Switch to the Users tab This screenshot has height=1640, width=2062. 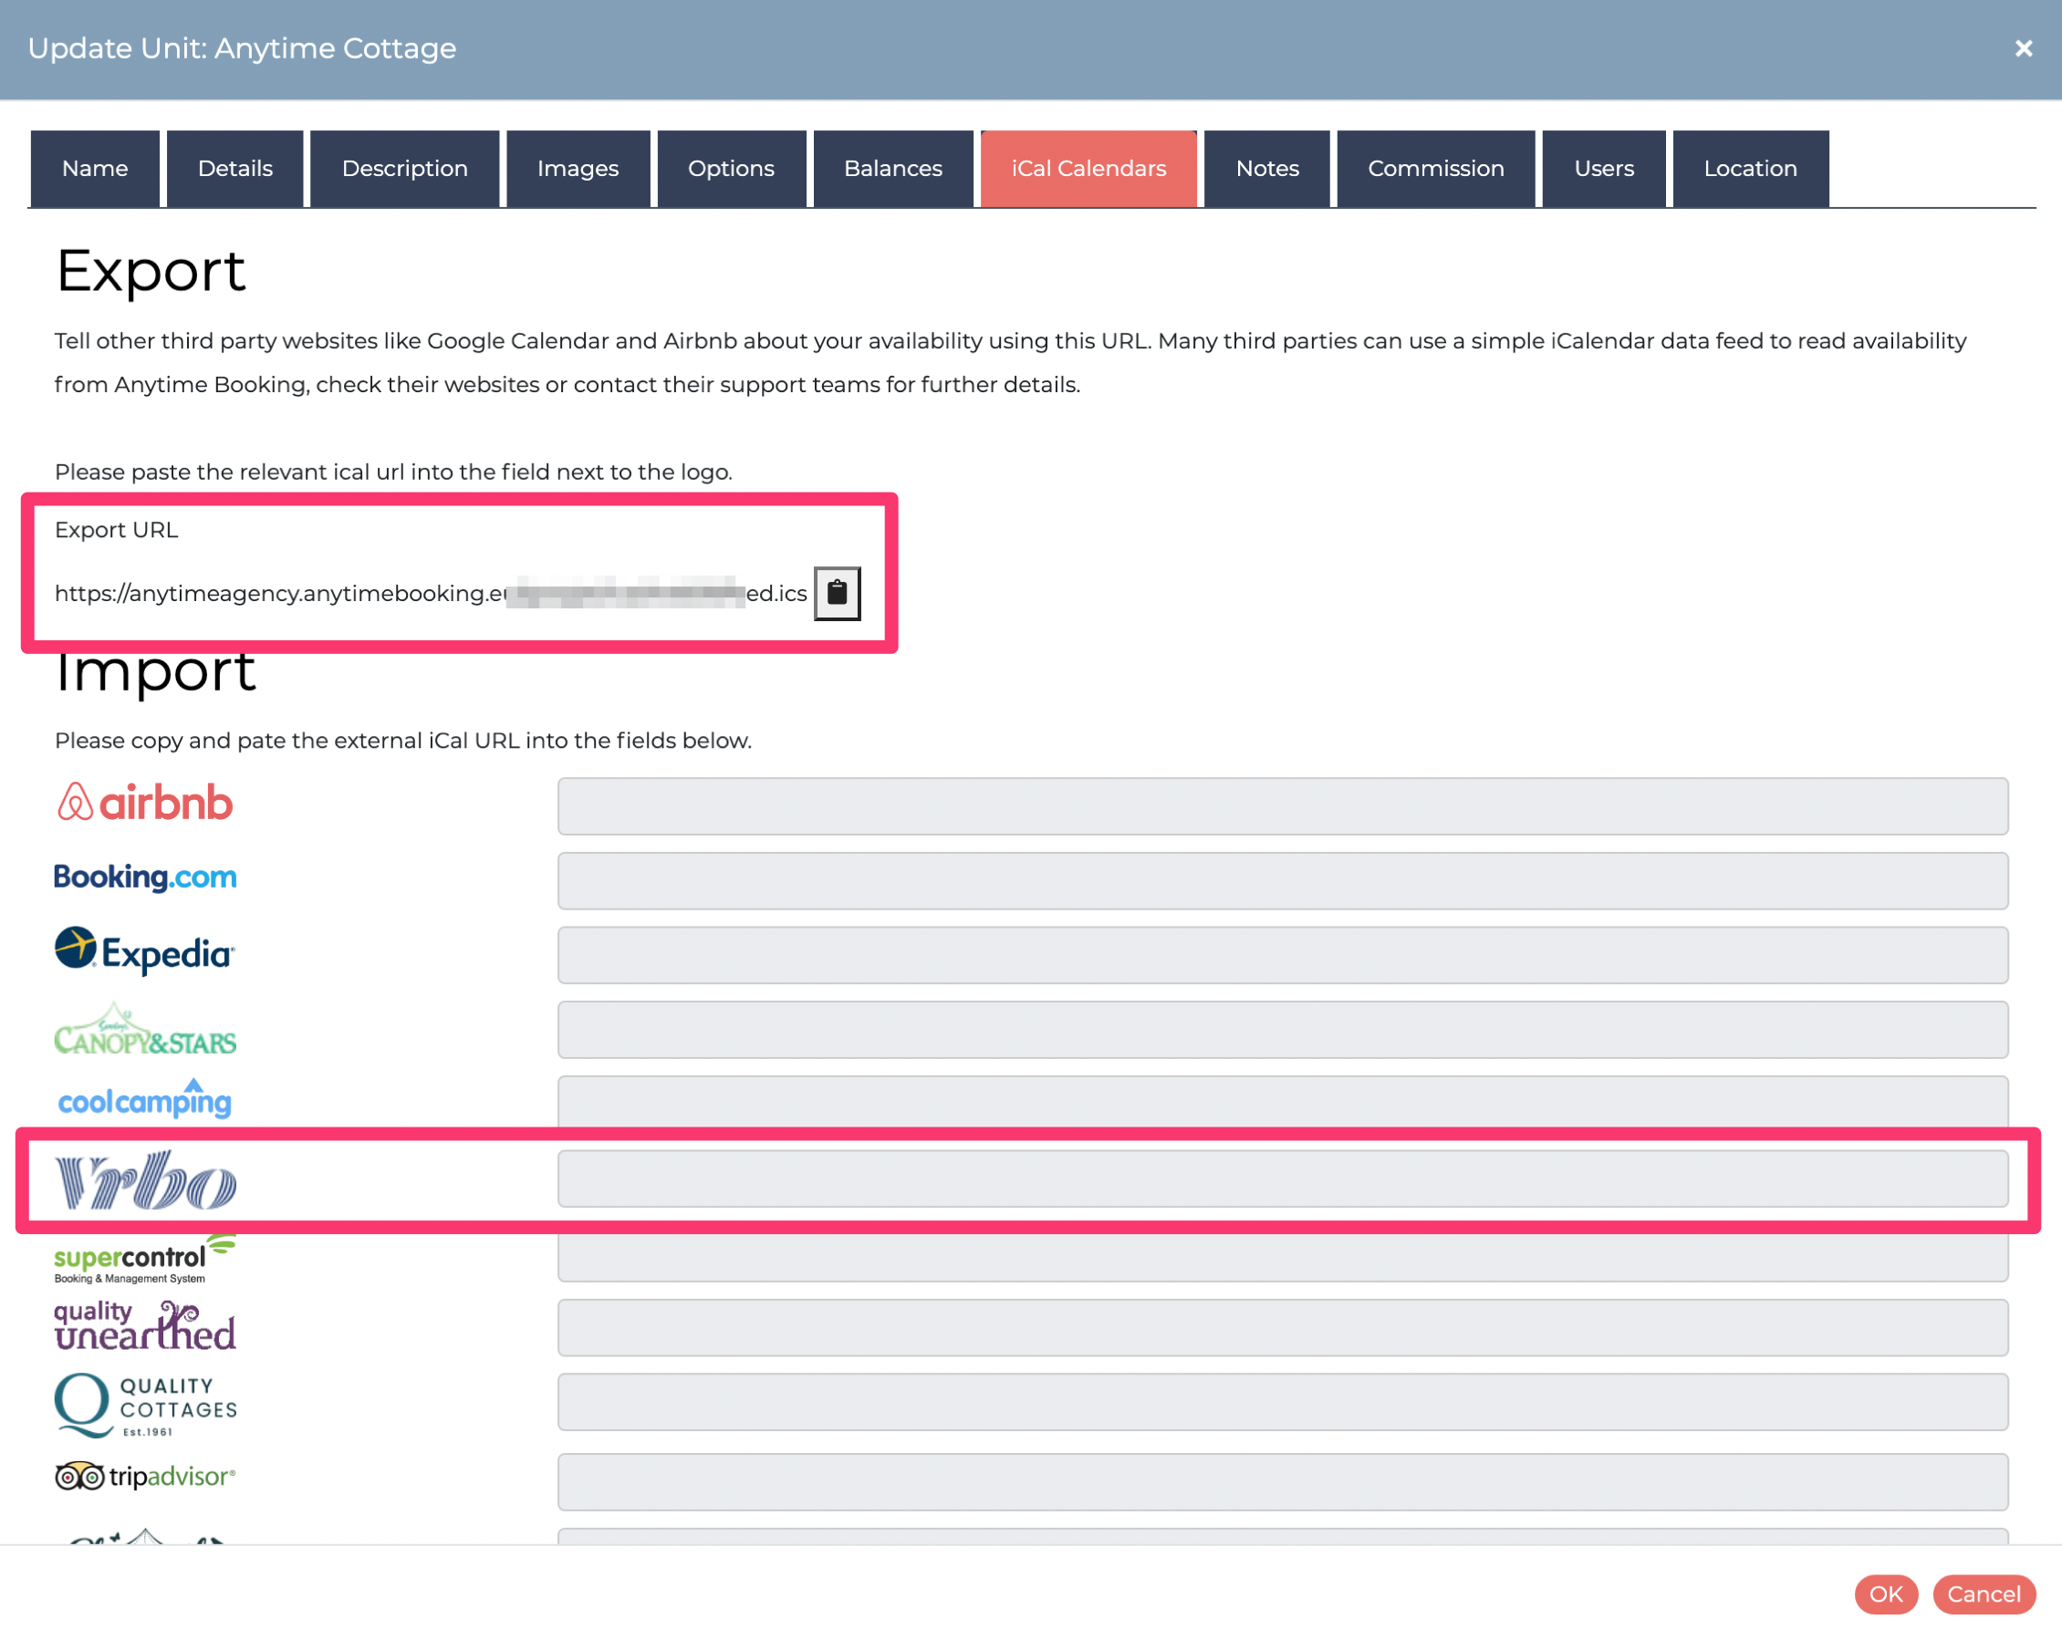(x=1604, y=169)
